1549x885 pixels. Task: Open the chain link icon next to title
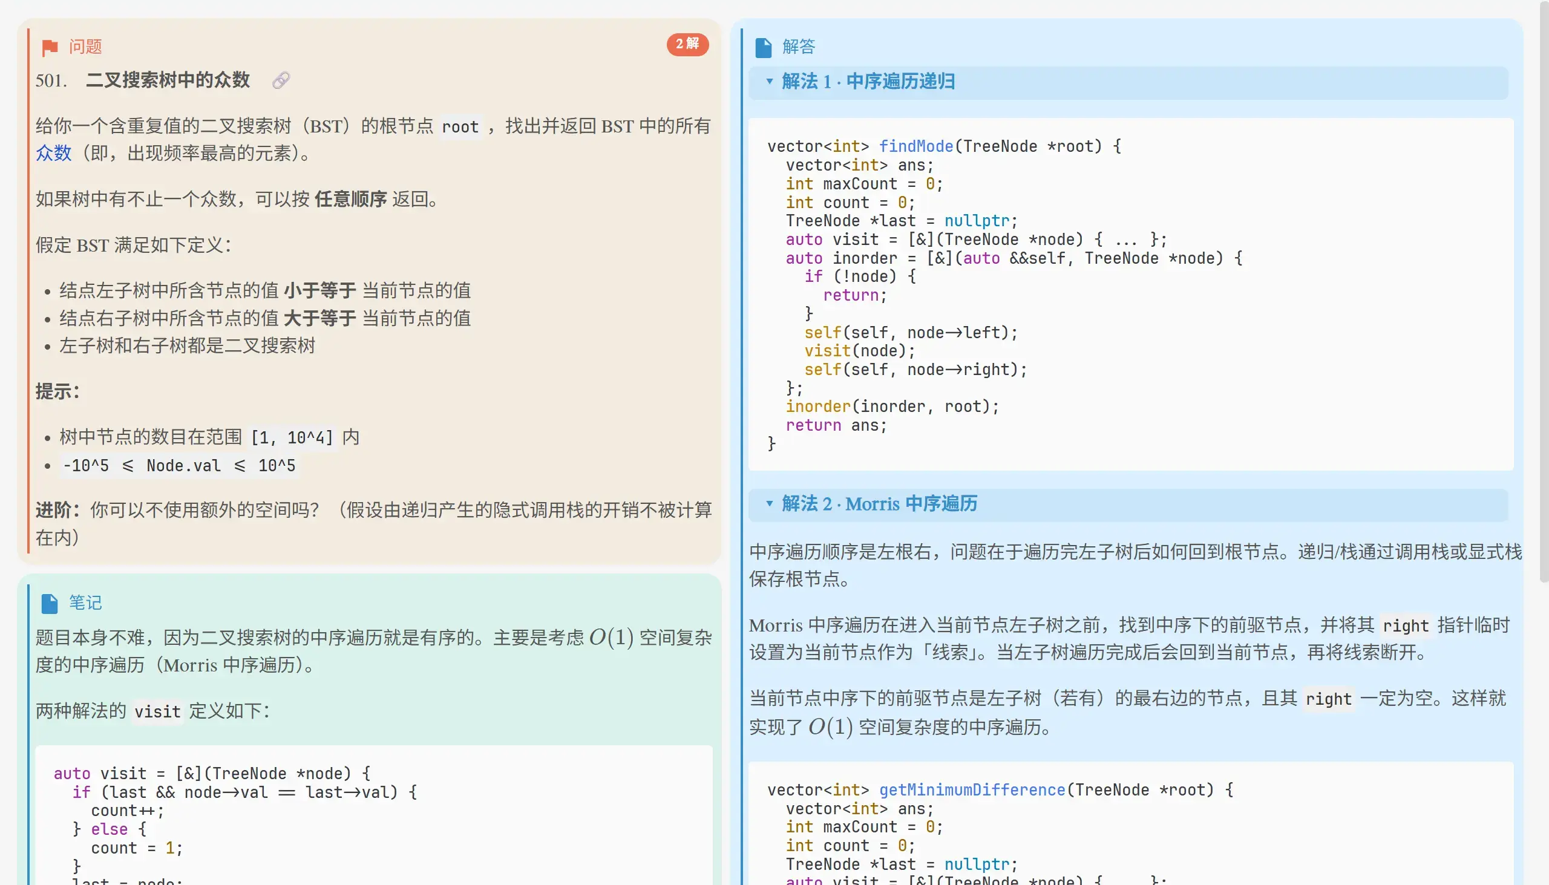click(281, 80)
